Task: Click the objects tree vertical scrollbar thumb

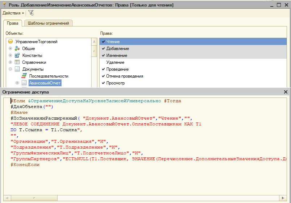Action: [94, 51]
